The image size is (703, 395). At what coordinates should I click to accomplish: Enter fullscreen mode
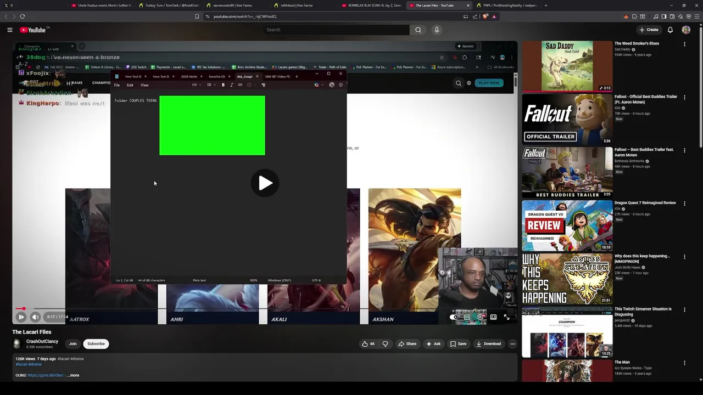pyautogui.click(x=506, y=317)
